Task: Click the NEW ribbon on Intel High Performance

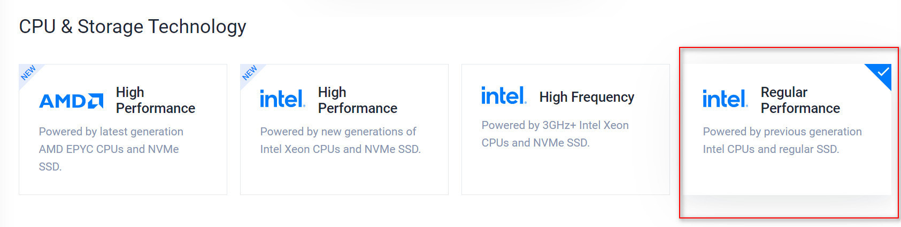Action: tap(250, 73)
